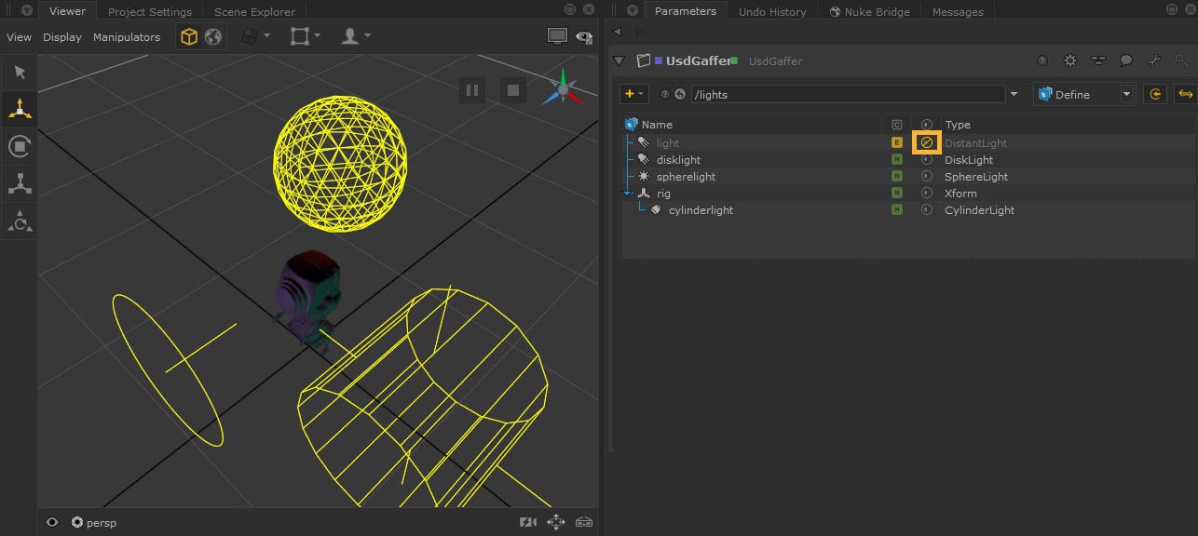Image resolution: width=1198 pixels, height=536 pixels.
Task: Toggle mute for the disklight row
Action: tap(926, 160)
